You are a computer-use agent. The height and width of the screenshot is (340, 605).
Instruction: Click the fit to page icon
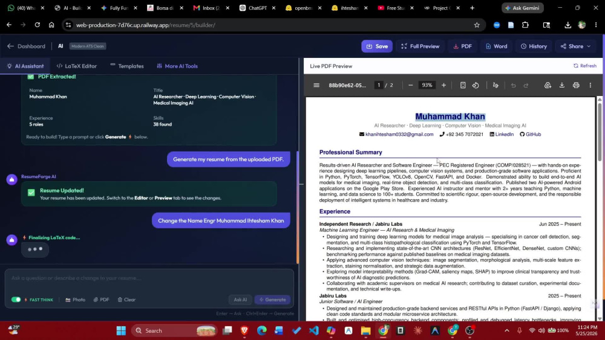(x=463, y=85)
